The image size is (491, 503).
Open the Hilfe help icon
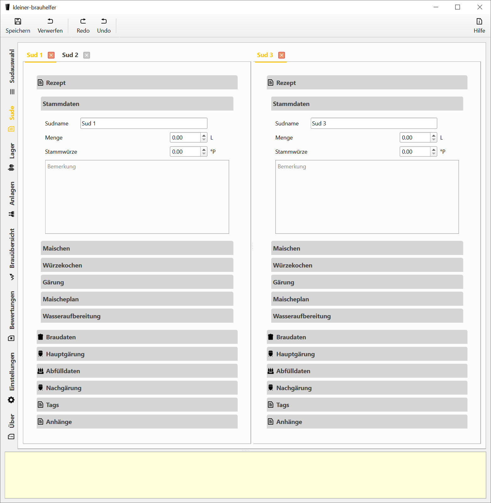(479, 21)
